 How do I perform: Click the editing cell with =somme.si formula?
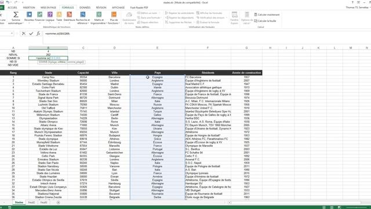[48, 58]
